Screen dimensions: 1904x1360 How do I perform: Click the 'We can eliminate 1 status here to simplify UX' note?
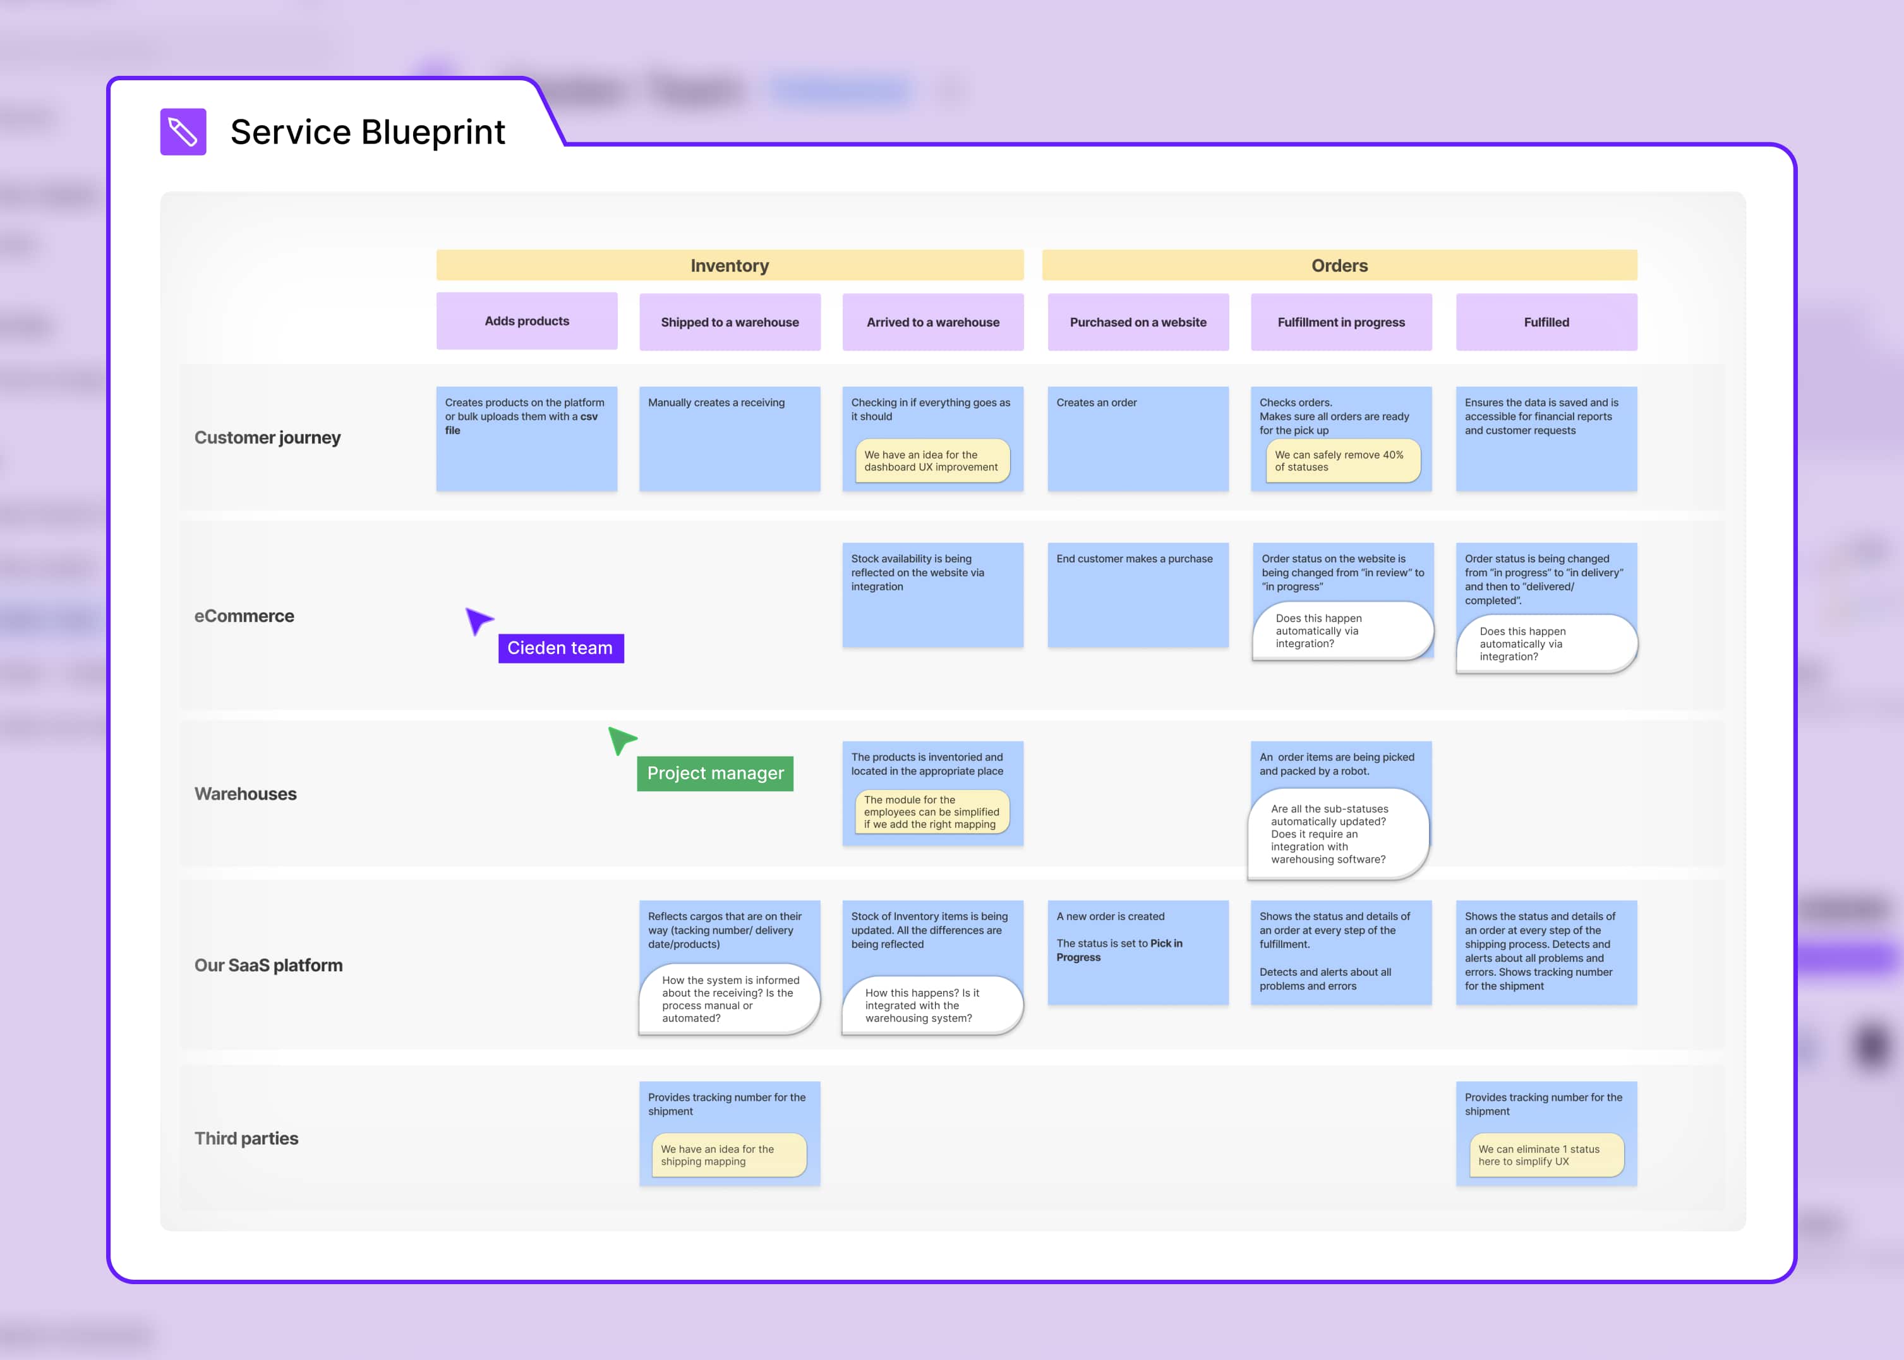click(x=1546, y=1155)
